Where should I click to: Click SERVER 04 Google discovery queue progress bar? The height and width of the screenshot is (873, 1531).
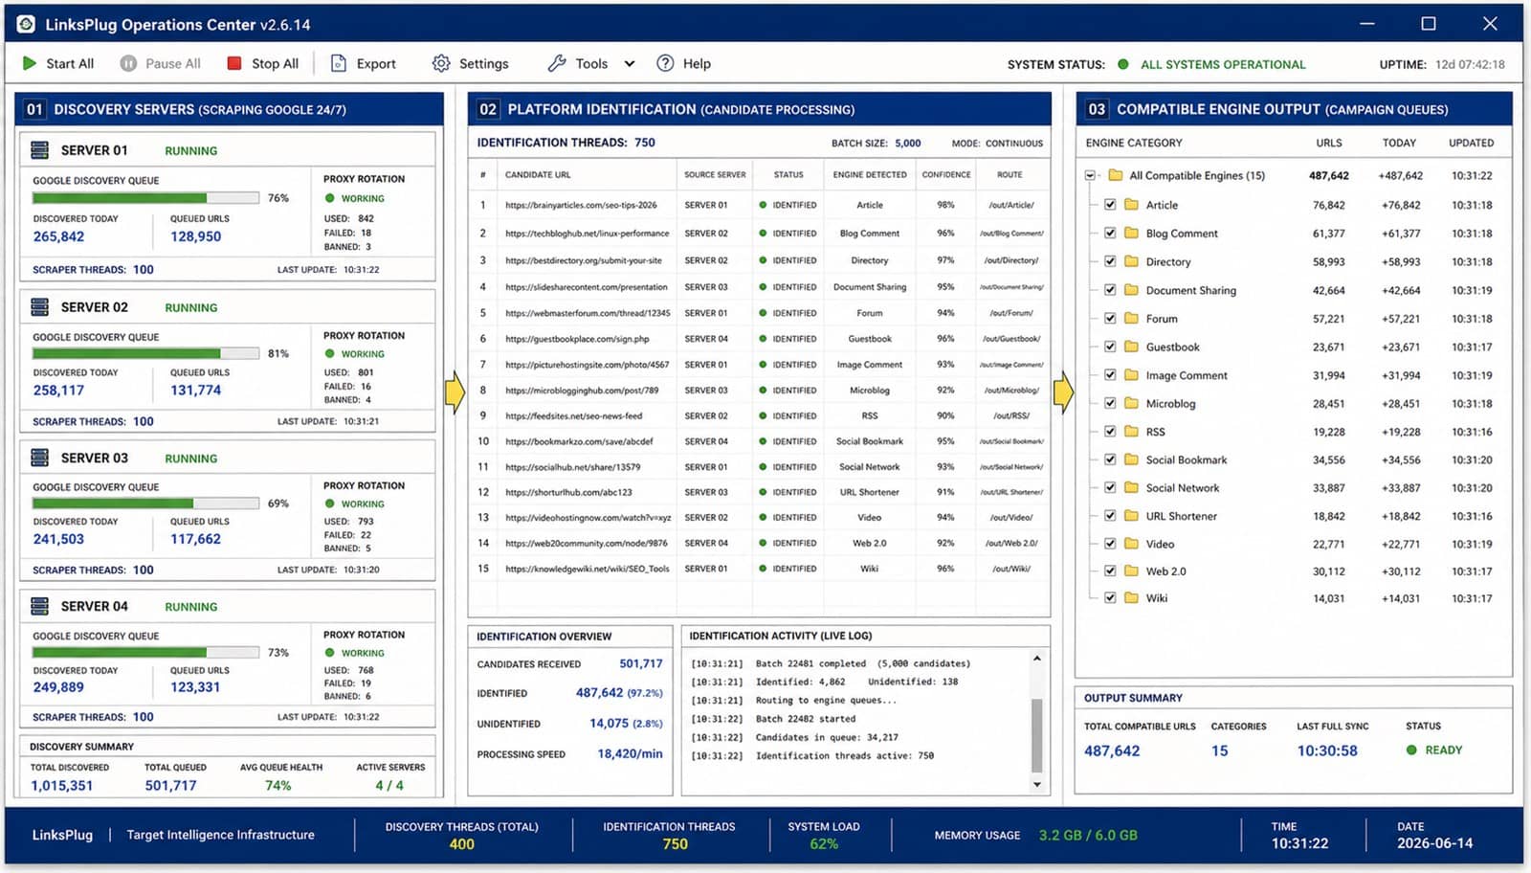click(x=145, y=652)
